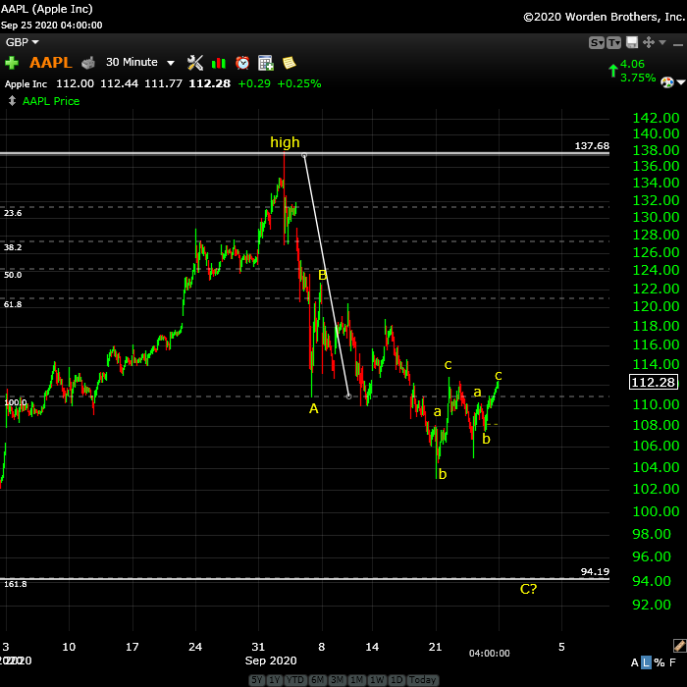This screenshot has height=687, width=687.
Task: Click the color palette icon
Action: 666,82
